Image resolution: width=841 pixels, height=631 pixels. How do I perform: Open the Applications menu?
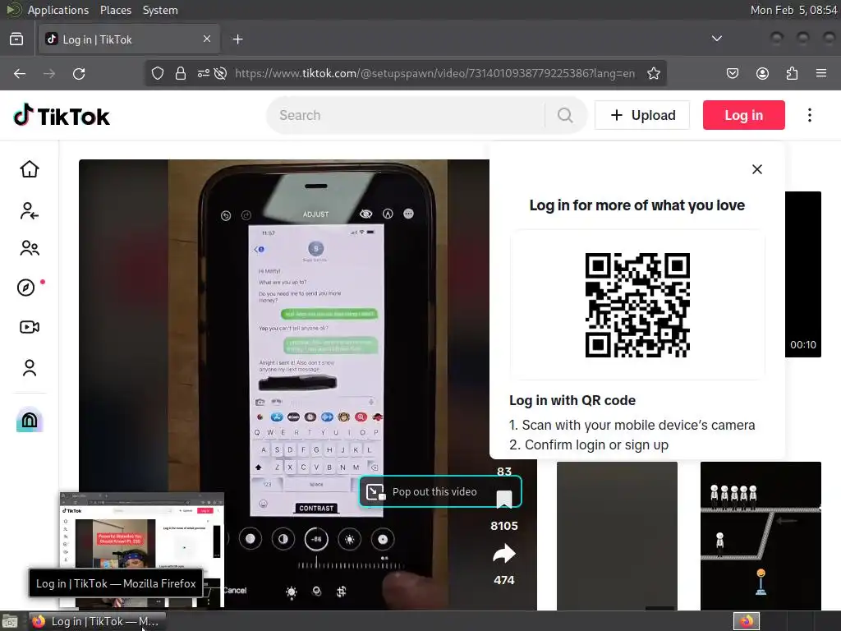coord(58,10)
